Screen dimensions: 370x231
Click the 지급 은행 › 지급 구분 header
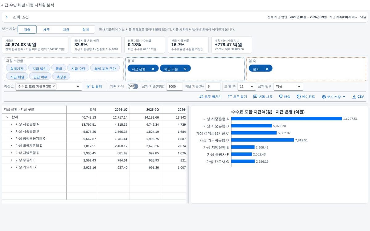pos(34,109)
